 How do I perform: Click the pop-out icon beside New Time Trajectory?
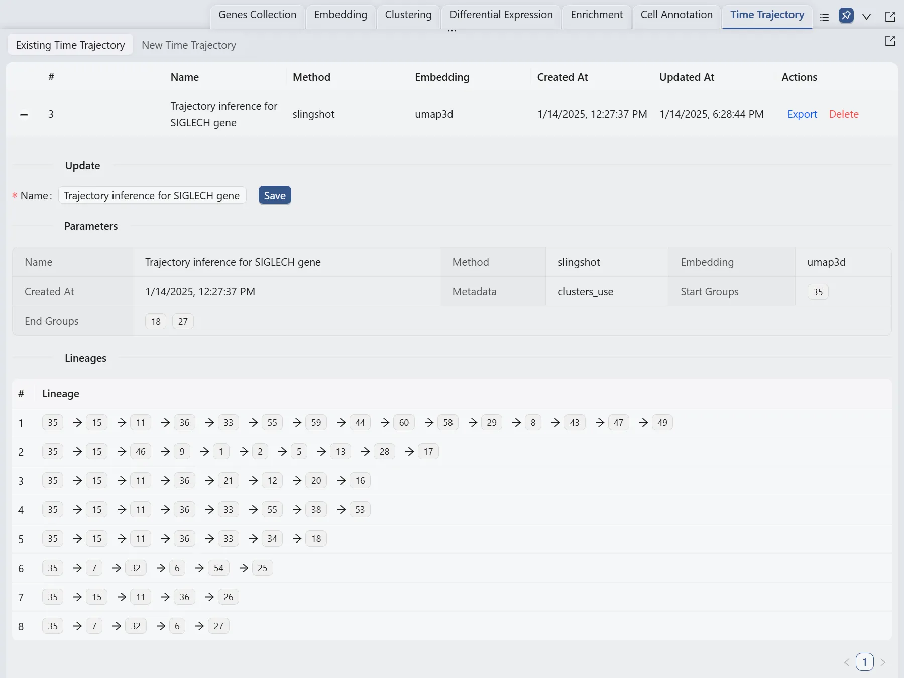[x=890, y=41]
